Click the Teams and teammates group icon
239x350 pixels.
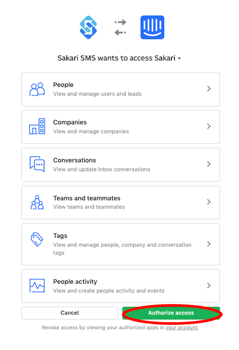[x=37, y=202]
